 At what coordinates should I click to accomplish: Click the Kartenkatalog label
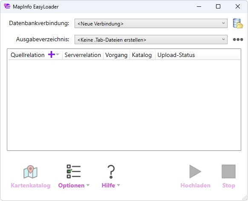[31, 185]
